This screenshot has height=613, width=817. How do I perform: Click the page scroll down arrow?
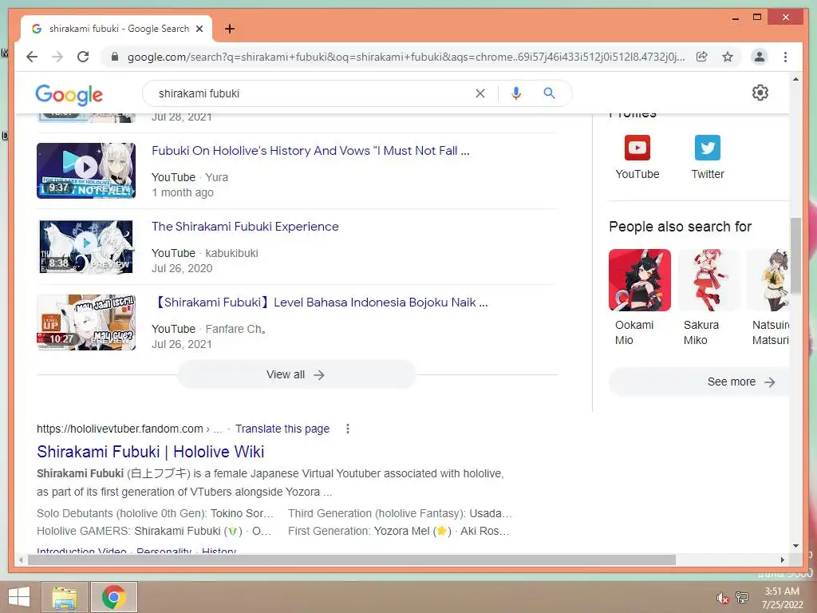pyautogui.click(x=795, y=546)
